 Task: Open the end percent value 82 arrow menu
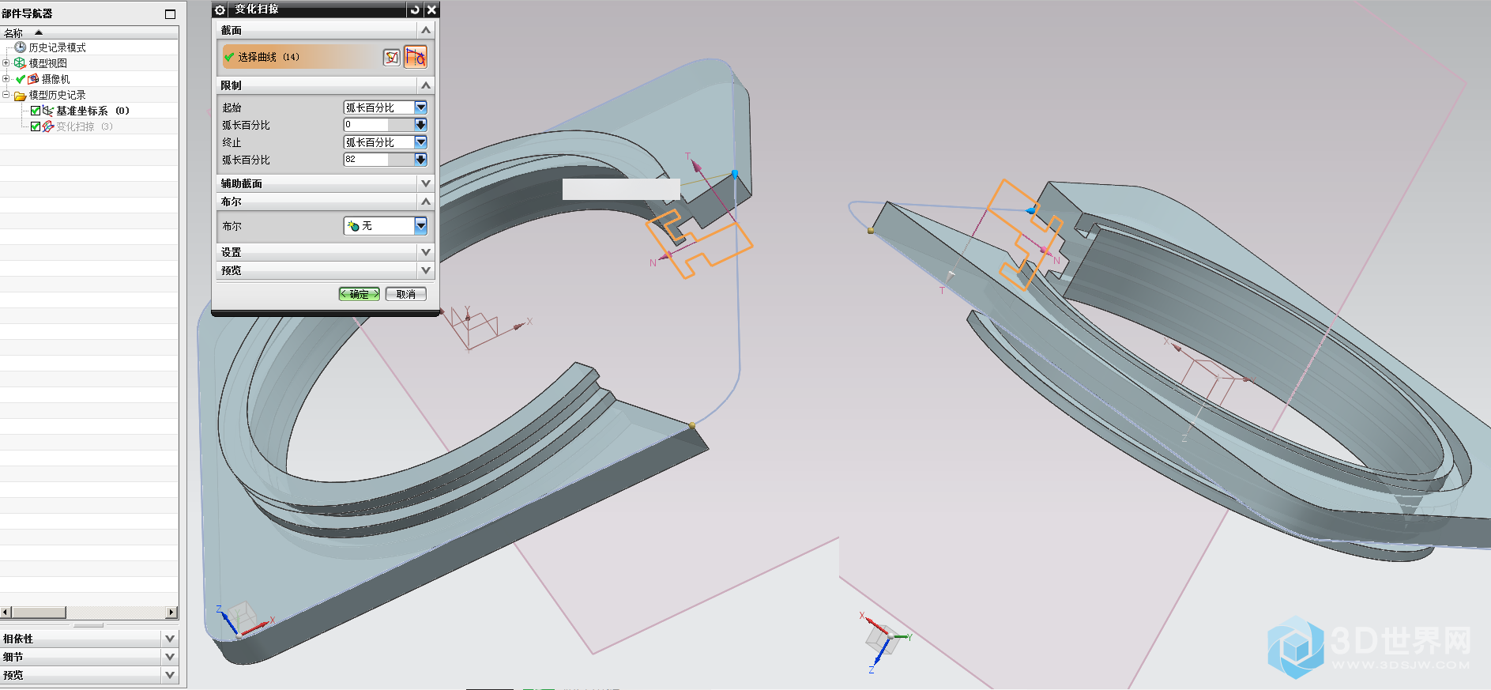pyautogui.click(x=420, y=160)
